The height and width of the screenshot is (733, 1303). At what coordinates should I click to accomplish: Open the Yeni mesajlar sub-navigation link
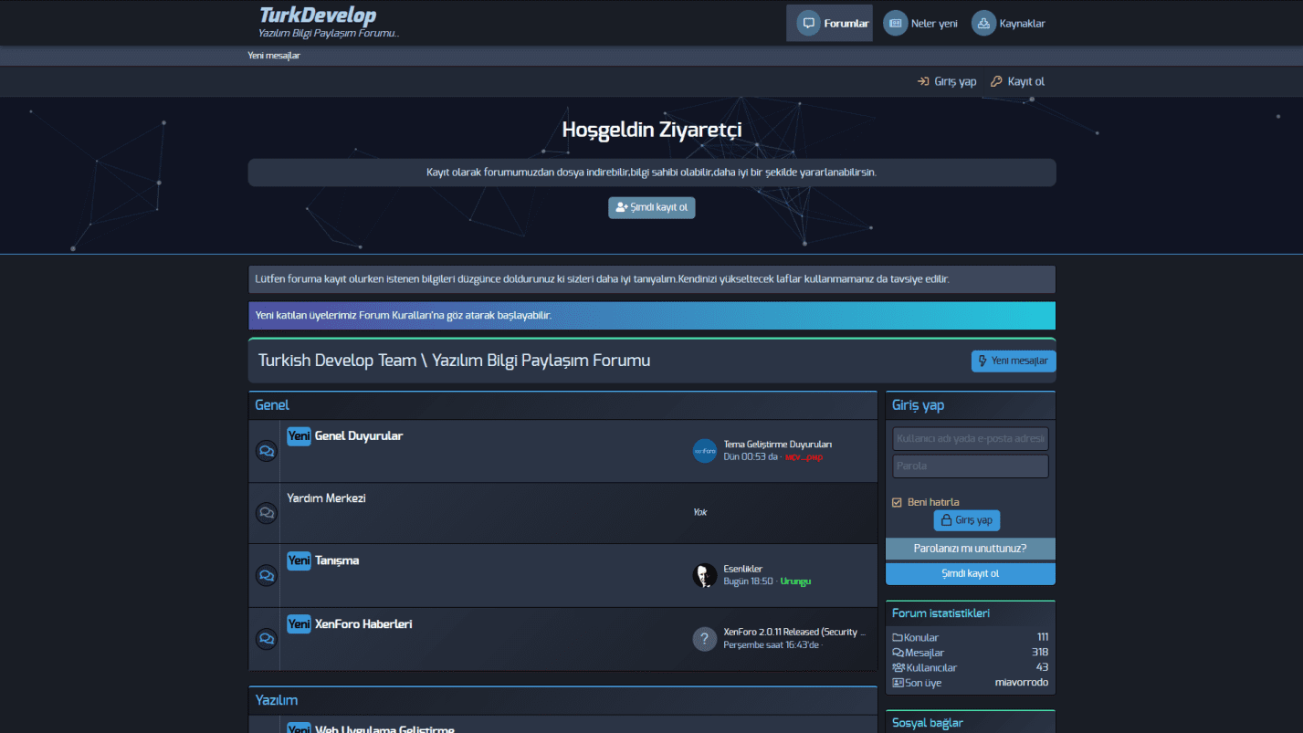[274, 56]
